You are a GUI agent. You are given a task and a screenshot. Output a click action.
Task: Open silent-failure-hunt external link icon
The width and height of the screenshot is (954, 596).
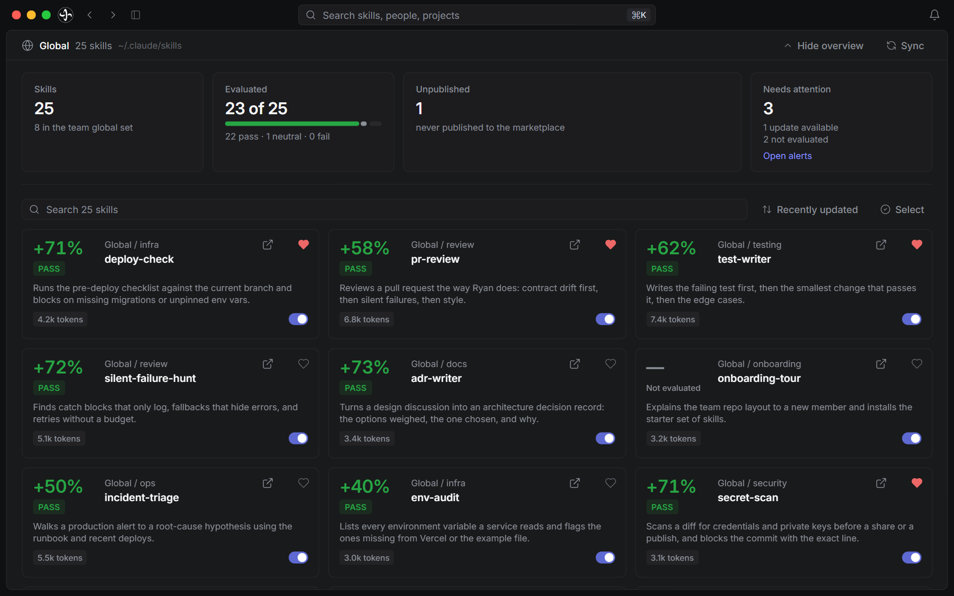267,364
